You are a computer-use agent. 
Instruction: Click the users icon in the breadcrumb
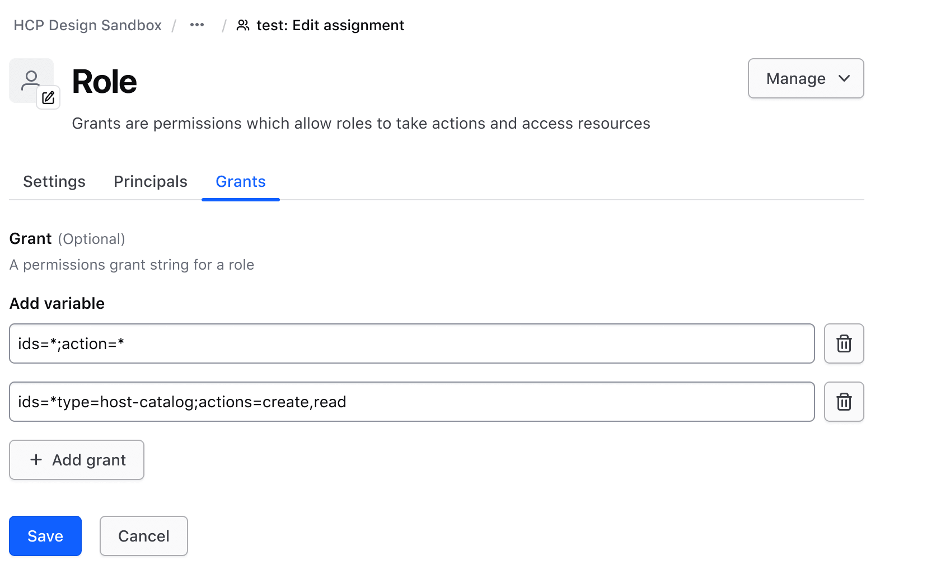[x=243, y=25]
